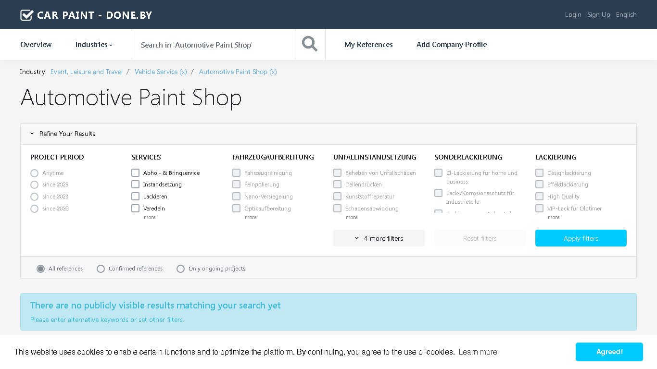This screenshot has height=369, width=657.
Task: Focus the Search in 'Automotive Paint Shop' field
Action: pos(214,45)
